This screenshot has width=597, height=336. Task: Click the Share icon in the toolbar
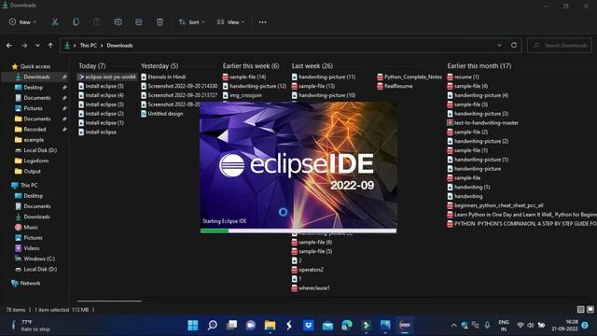139,22
